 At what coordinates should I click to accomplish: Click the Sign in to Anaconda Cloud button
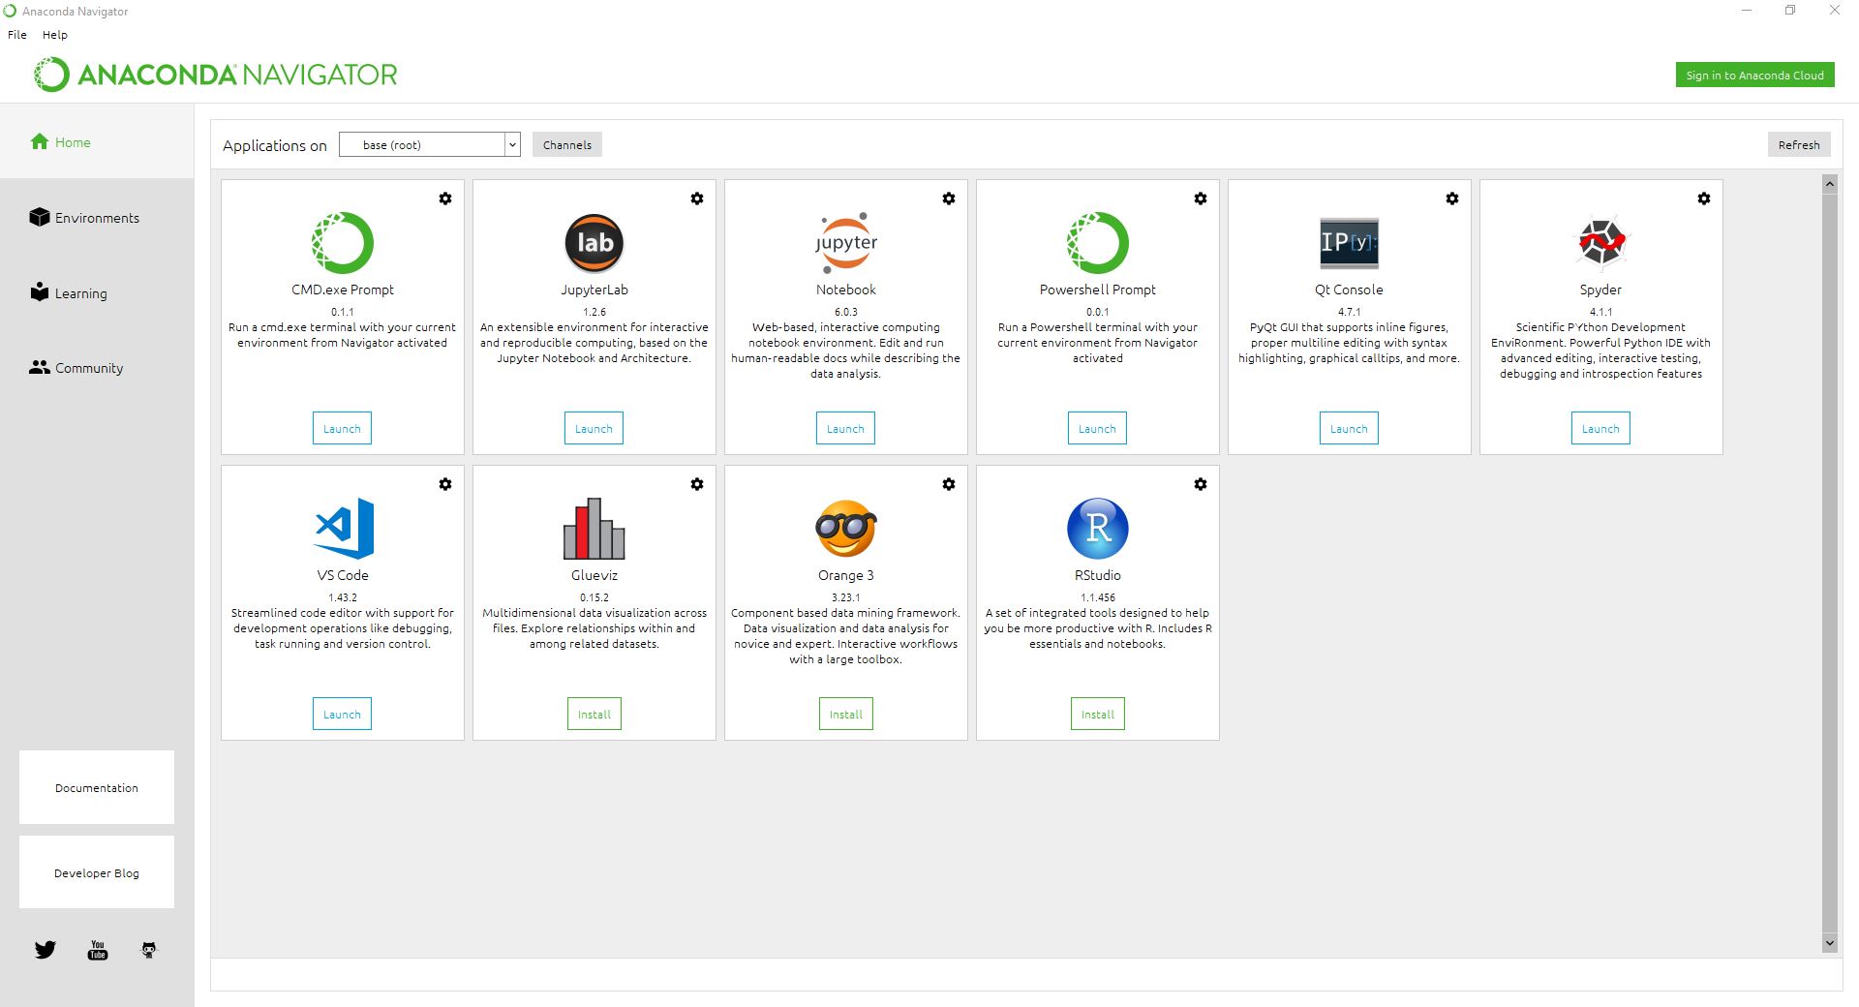tap(1754, 75)
